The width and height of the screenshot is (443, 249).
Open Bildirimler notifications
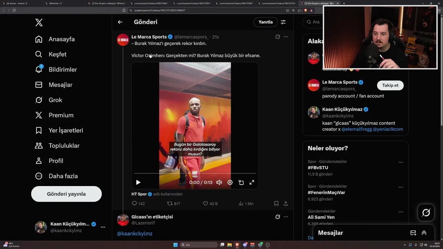tap(56, 70)
